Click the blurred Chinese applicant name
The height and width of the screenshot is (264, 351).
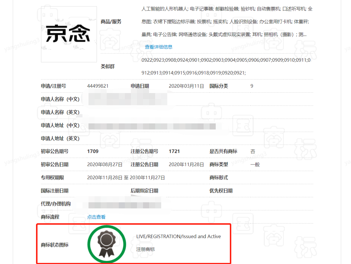(x=127, y=99)
